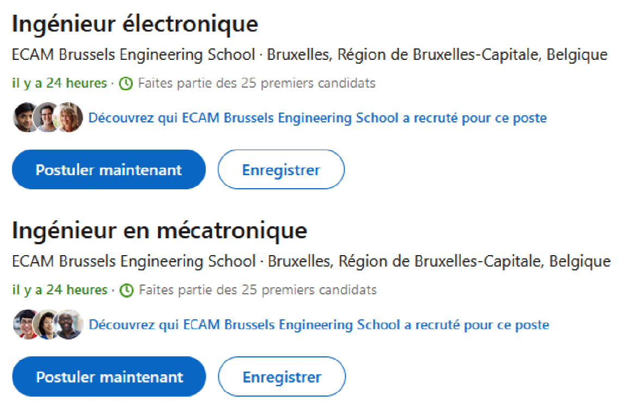Apply now to the Ingénieur électronique job

[x=109, y=169]
